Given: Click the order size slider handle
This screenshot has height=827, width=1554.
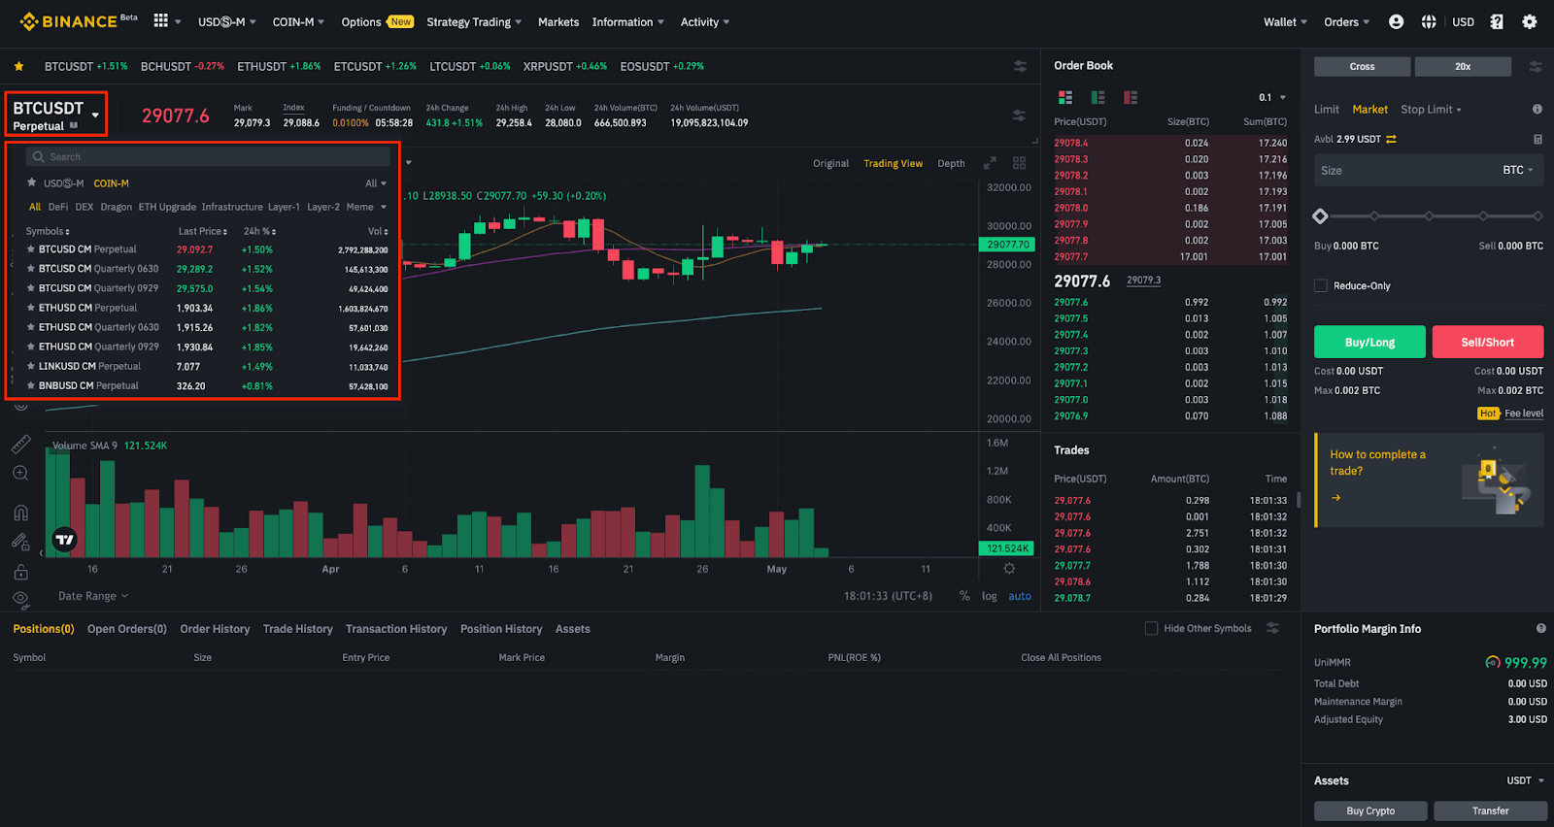Looking at the screenshot, I should click(x=1320, y=216).
